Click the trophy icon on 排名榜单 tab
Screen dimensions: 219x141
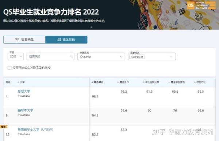[17, 40]
